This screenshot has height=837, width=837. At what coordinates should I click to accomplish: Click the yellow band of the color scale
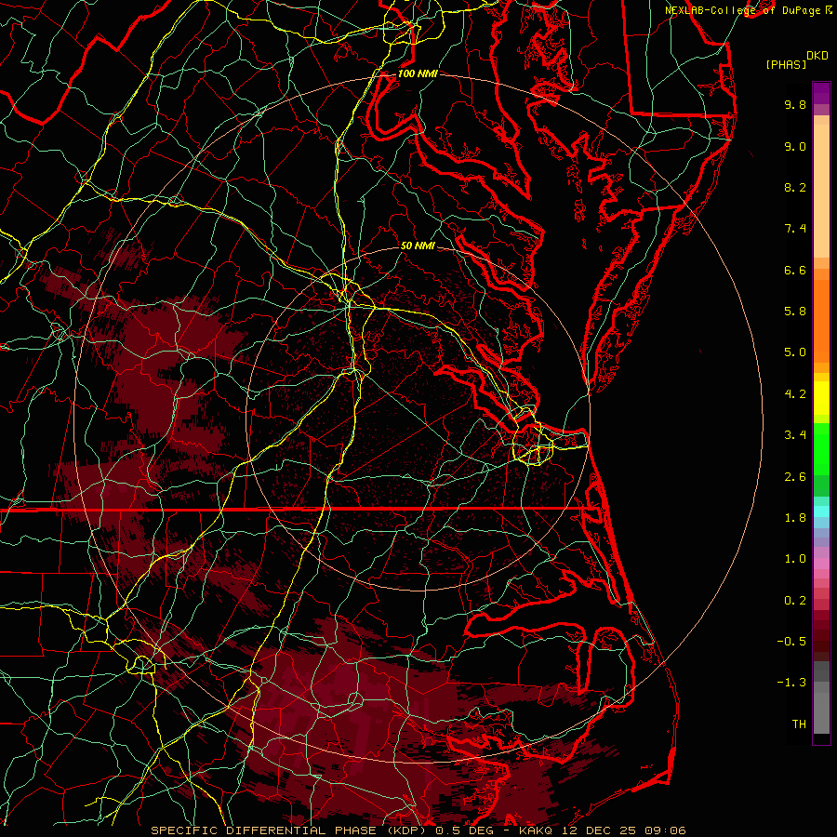821,398
